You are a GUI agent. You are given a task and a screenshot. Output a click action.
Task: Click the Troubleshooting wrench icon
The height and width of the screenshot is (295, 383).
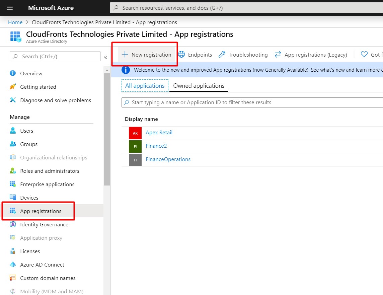222,55
